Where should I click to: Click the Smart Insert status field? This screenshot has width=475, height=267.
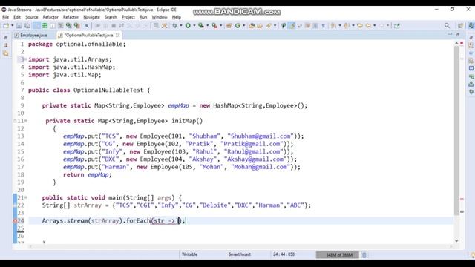(x=240, y=254)
